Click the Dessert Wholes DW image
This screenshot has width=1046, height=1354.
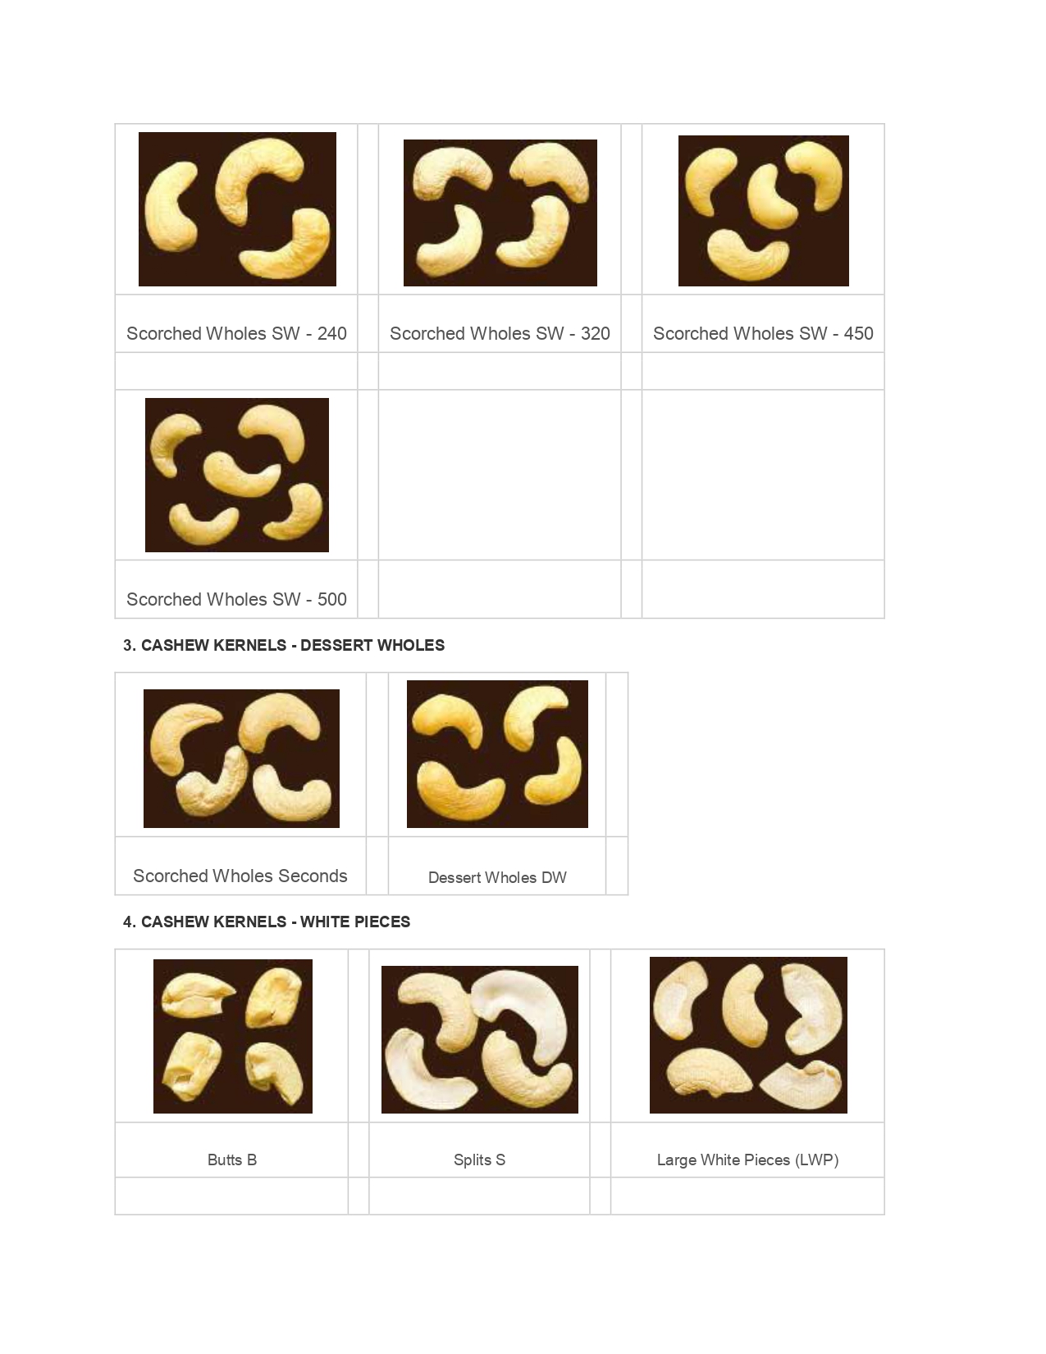click(497, 754)
